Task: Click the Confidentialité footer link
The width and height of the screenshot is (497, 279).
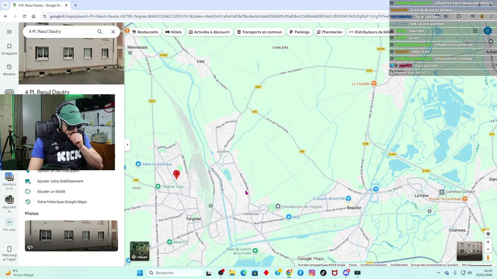Action: coord(399,265)
